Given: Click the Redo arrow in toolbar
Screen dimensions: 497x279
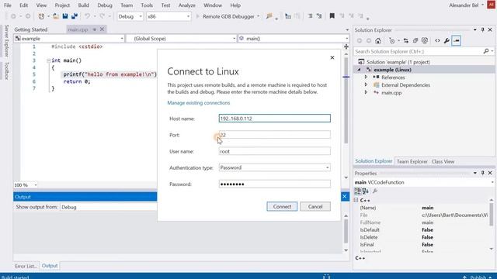Looking at the screenshot, I should click(x=102, y=16).
